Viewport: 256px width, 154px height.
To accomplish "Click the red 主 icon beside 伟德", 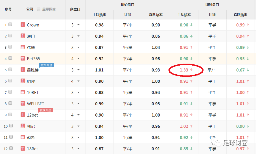I will (x=23, y=47).
